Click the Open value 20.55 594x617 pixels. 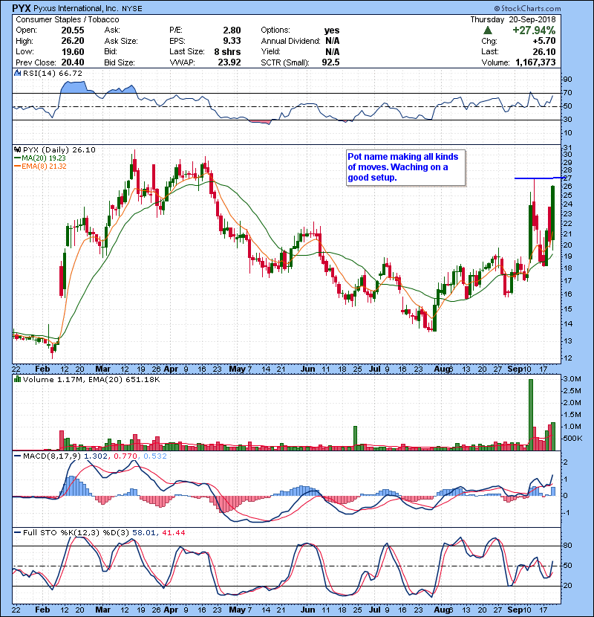(73, 30)
